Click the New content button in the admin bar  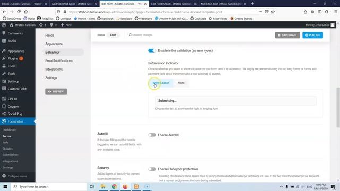pos(66,25)
